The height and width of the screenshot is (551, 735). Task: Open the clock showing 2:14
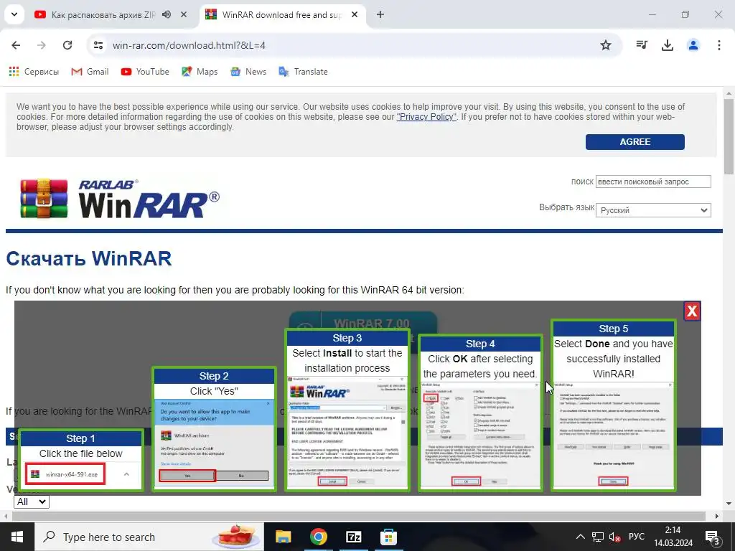pos(673,537)
